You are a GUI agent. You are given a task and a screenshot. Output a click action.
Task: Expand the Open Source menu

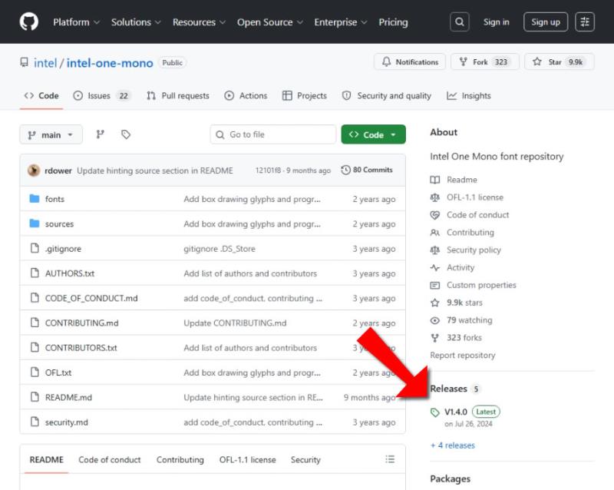(x=270, y=22)
